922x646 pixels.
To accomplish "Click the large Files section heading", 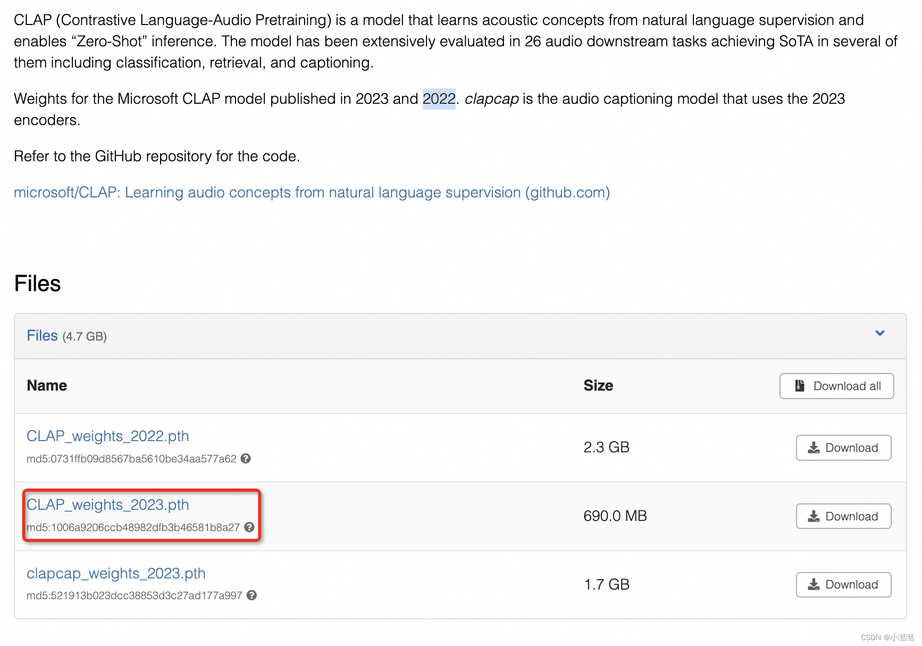I will pyautogui.click(x=37, y=283).
